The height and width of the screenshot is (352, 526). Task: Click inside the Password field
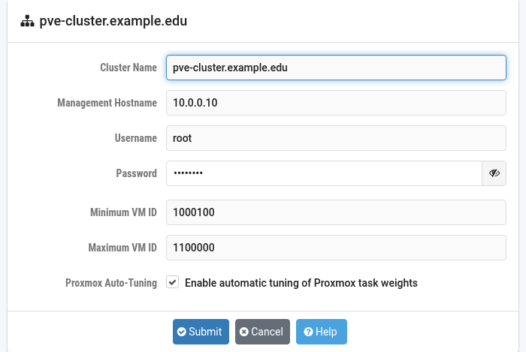(324, 173)
